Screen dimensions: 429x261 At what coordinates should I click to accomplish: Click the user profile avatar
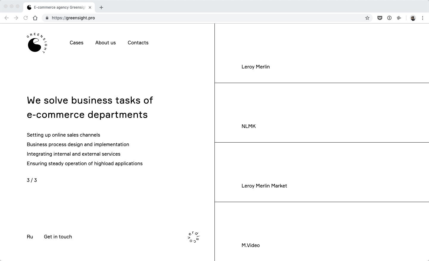(x=413, y=18)
